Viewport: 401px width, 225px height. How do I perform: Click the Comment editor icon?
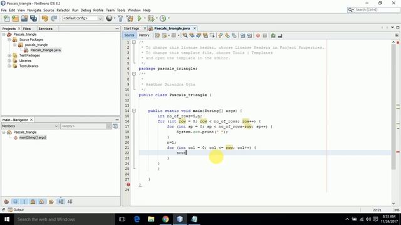[x=273, y=36]
